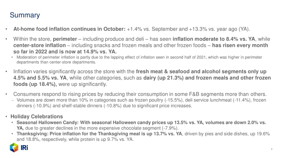Click the IRi wordmark text

pyautogui.click(x=24, y=148)
